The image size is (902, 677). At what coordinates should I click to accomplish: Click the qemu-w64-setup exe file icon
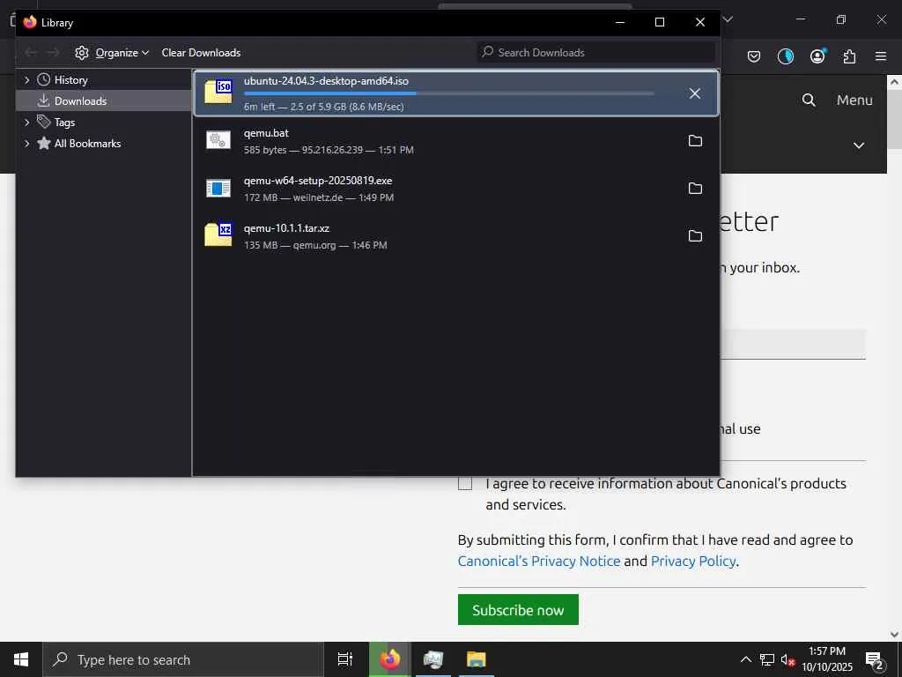click(218, 188)
